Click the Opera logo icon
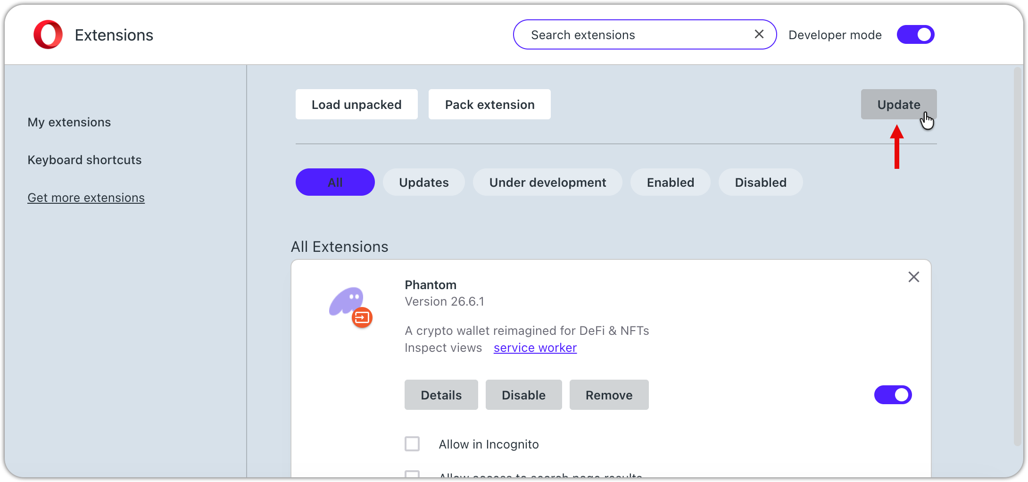 click(48, 35)
